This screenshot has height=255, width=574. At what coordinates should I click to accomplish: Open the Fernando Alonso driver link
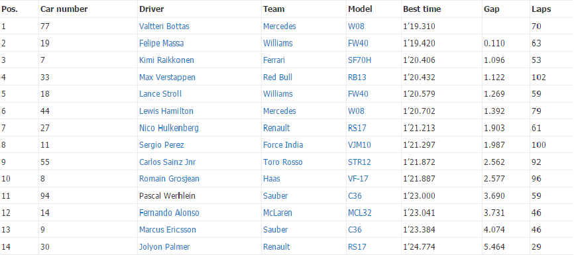coord(169,213)
